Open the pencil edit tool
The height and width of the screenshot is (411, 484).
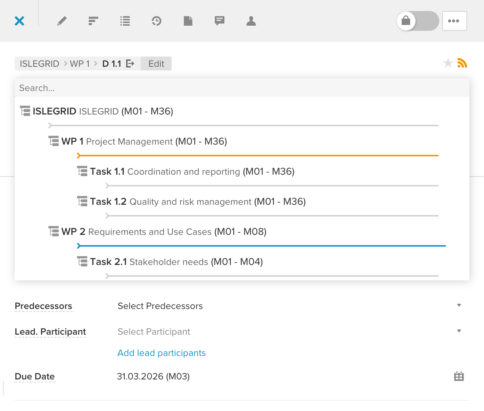(62, 21)
